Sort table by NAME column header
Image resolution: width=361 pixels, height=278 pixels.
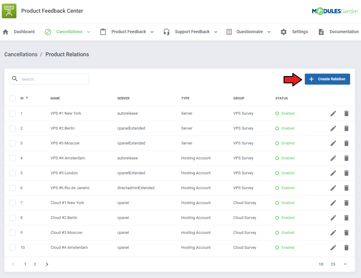tap(55, 98)
